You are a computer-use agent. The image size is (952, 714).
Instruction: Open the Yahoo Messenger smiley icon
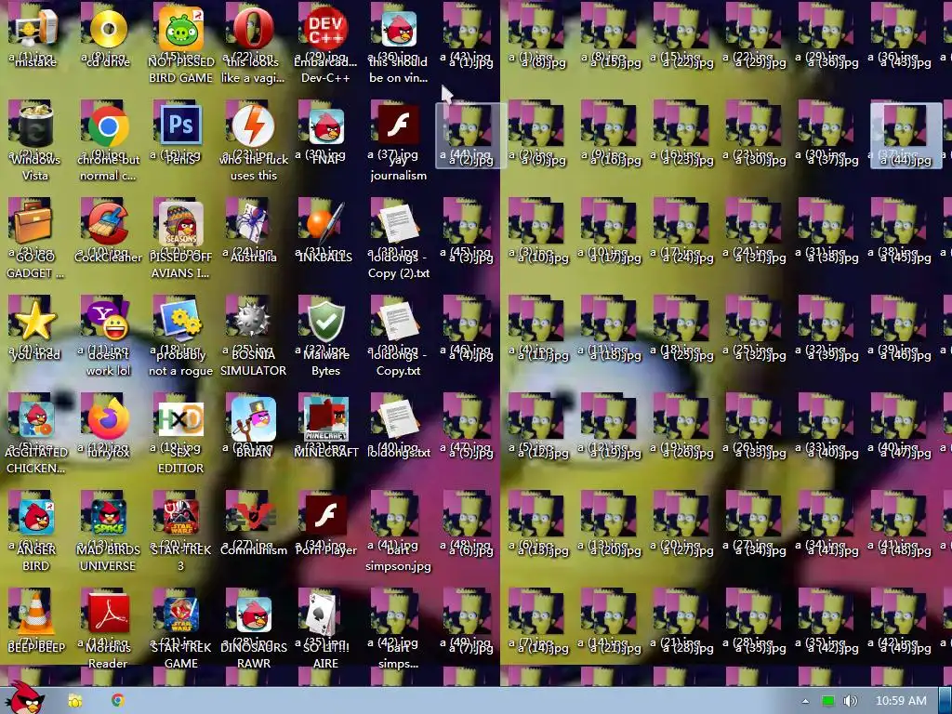coord(108,321)
